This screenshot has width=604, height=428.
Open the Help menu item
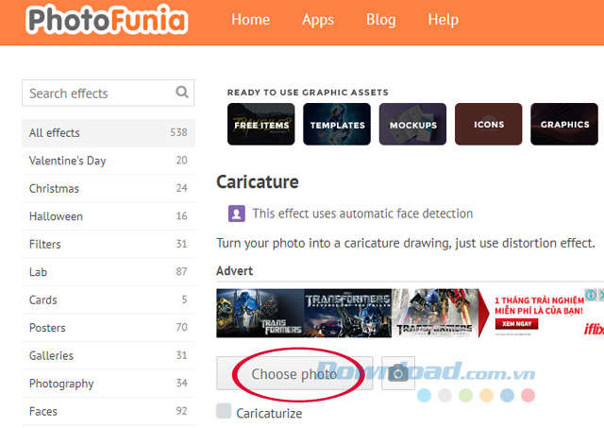point(443,20)
